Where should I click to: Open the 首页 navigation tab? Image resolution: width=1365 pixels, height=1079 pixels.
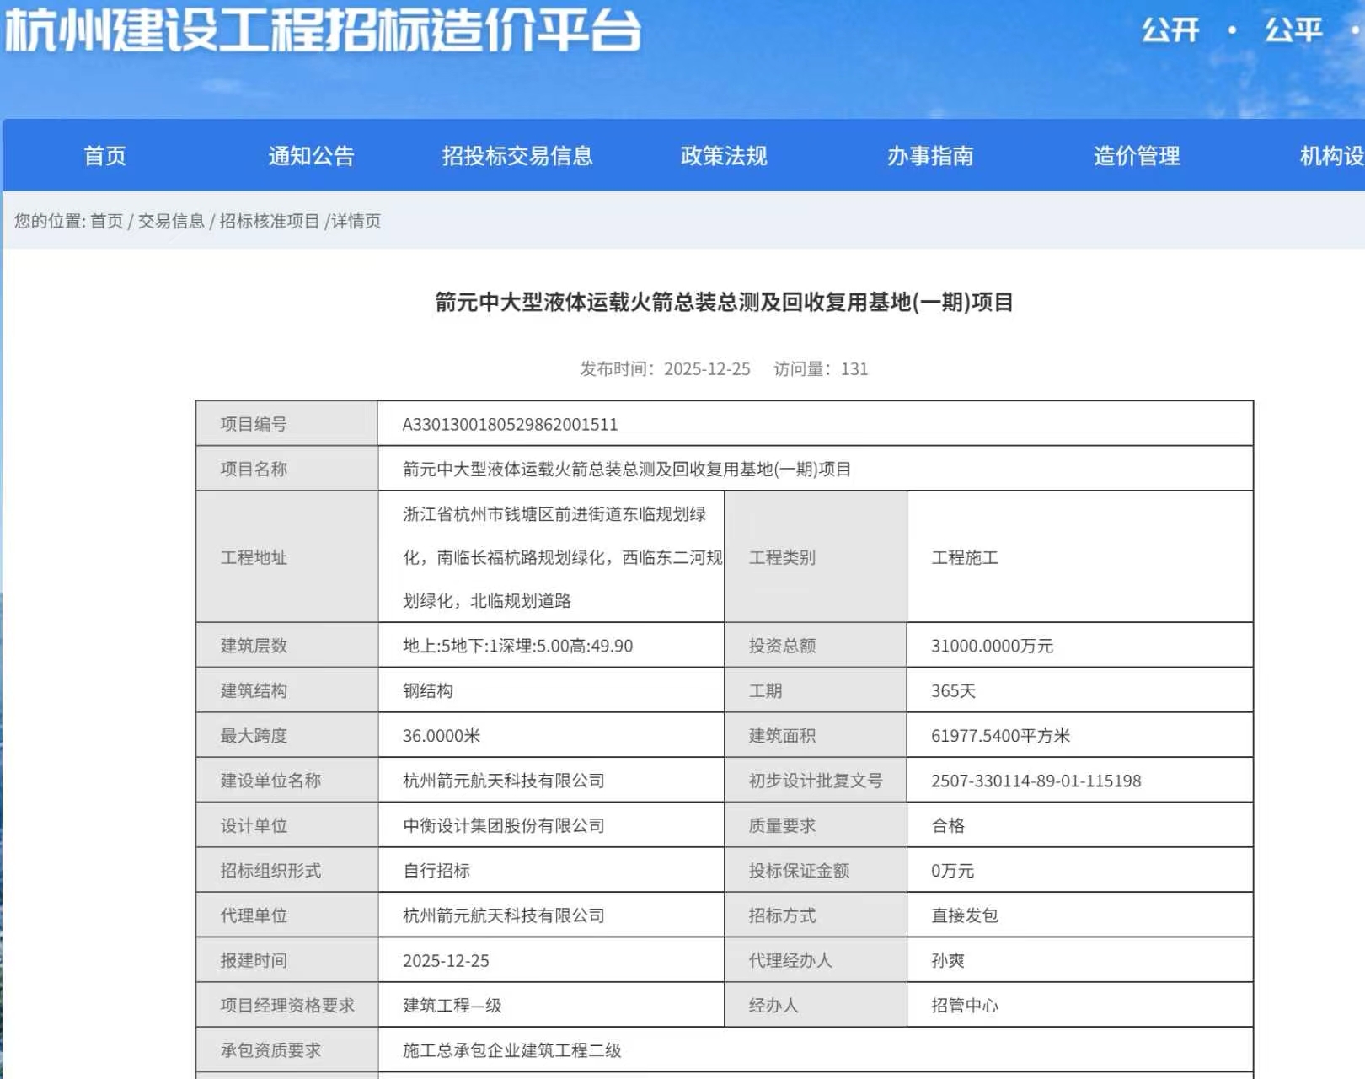105,156
